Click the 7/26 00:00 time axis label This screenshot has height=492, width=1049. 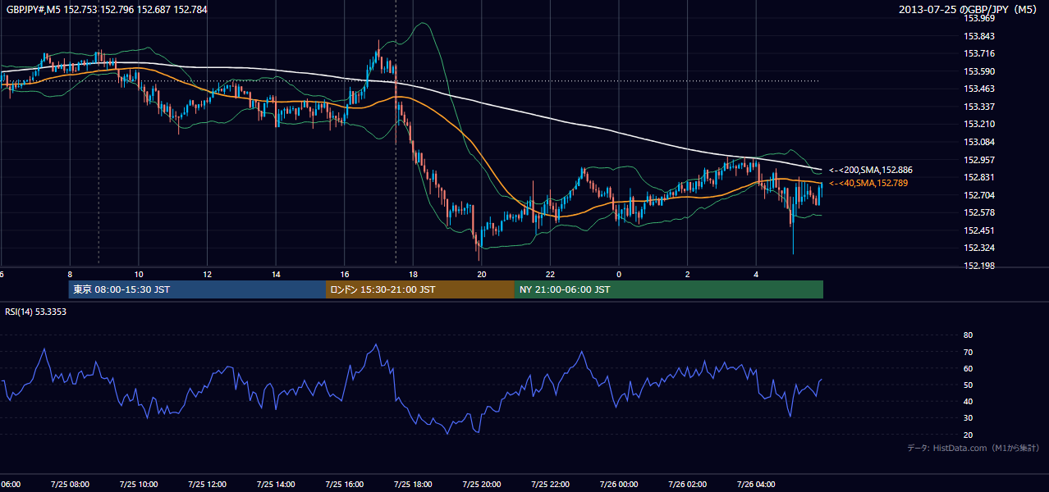tap(619, 484)
